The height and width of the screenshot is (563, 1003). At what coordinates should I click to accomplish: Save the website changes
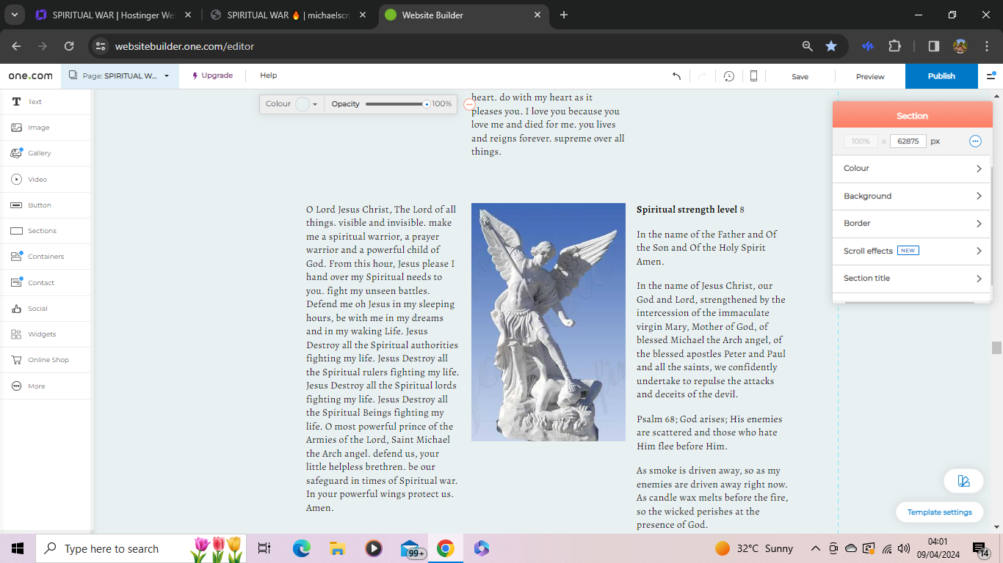[800, 76]
